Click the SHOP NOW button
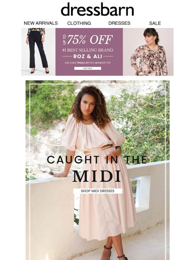This screenshot has height=260, width=195. (x=88, y=68)
